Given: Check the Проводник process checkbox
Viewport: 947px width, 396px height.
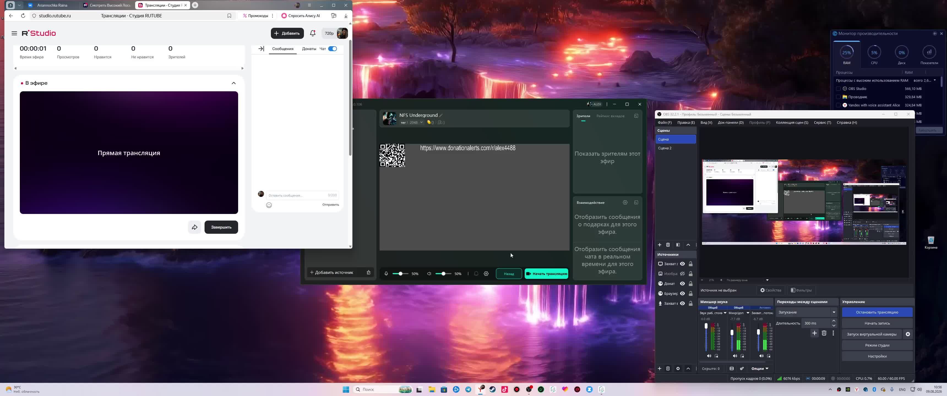Looking at the screenshot, I should click(x=838, y=97).
